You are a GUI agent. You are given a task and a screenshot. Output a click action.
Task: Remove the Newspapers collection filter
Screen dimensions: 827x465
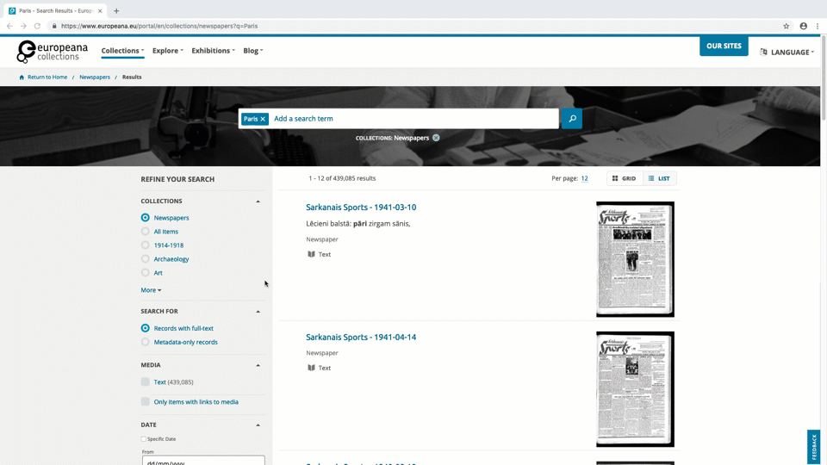436,138
